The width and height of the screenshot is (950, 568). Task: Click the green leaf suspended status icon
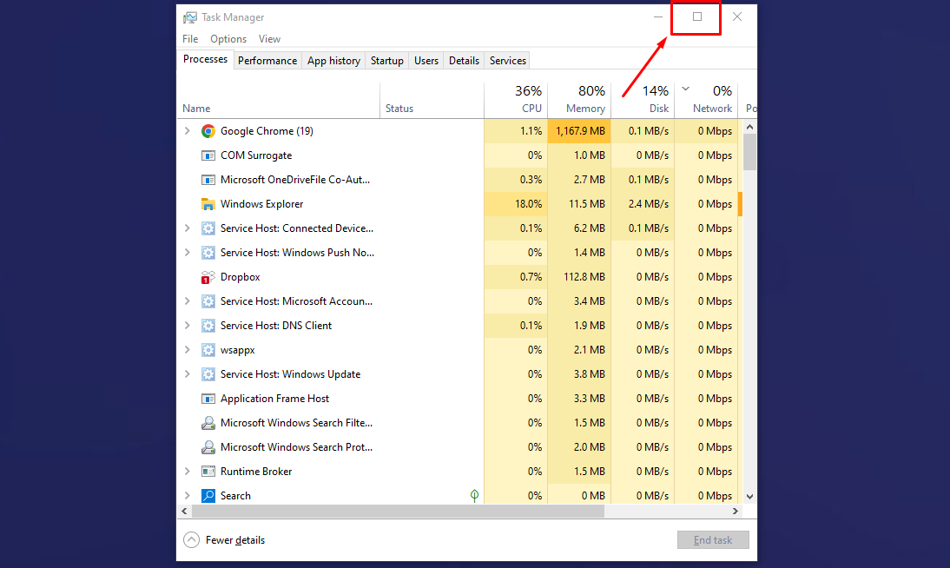[474, 496]
